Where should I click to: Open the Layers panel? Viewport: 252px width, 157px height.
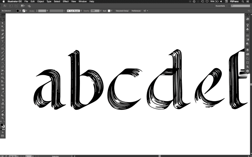point(248,50)
